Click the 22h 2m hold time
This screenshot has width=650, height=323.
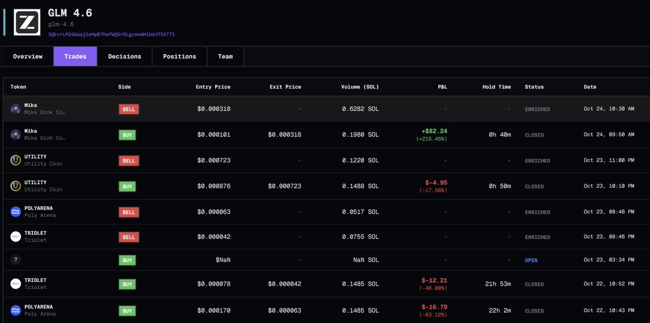click(500, 311)
